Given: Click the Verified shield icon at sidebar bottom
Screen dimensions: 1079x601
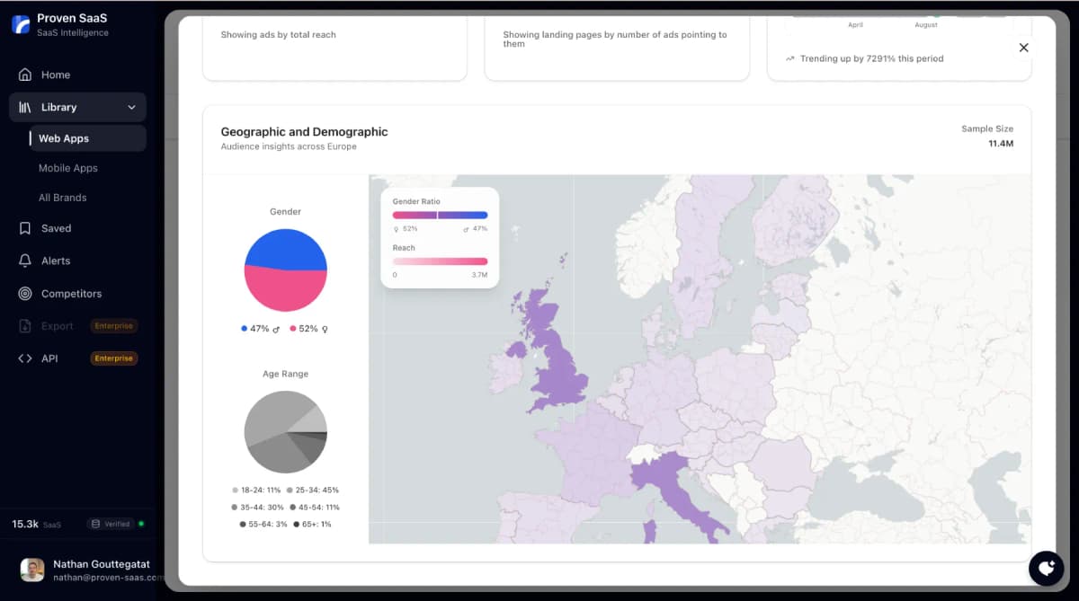Looking at the screenshot, I should 96,523.
